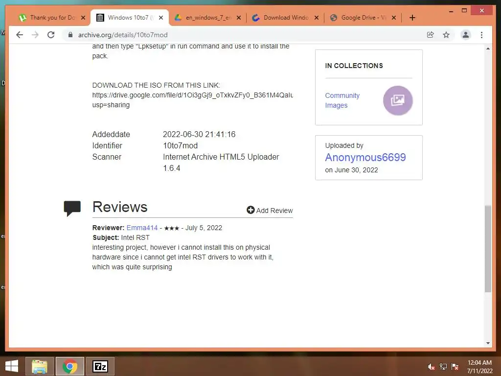Click the taskbar clock showing 12:04 AM

[479, 367]
